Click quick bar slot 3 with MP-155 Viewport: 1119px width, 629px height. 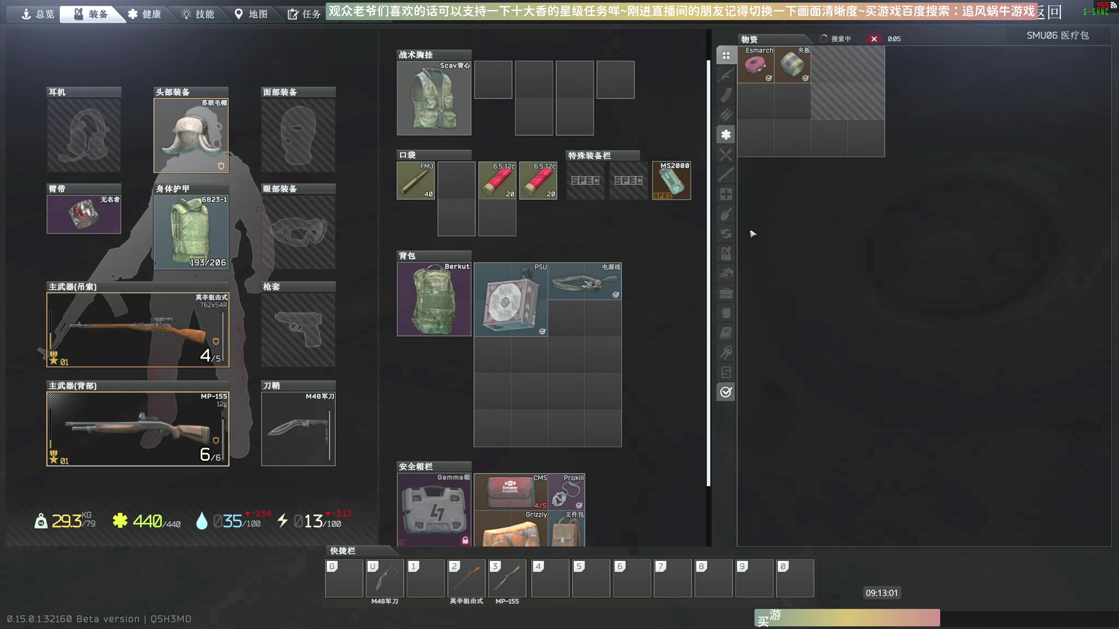(x=507, y=578)
